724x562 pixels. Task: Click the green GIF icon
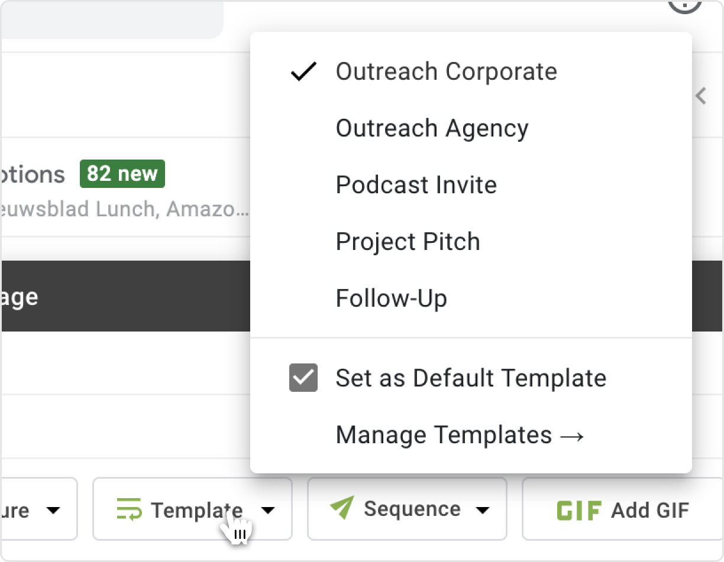tap(579, 510)
